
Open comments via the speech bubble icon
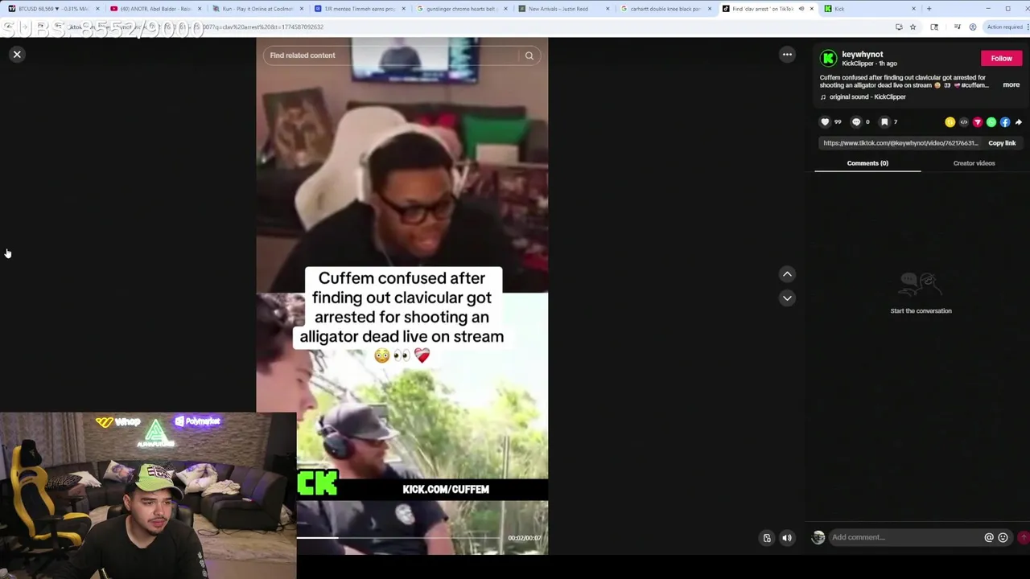(x=855, y=122)
